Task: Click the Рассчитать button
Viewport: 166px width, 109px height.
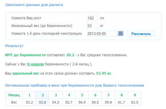Action: [141, 34]
